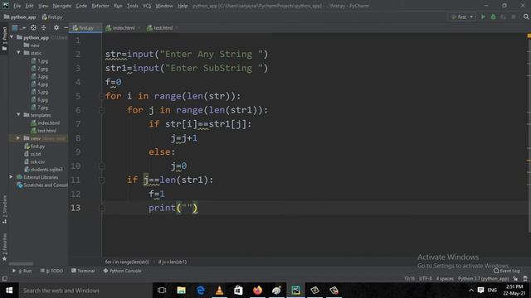531x298 pixels.
Task: Collapse all via the project panel icon
Action: pyautogui.click(x=44, y=27)
